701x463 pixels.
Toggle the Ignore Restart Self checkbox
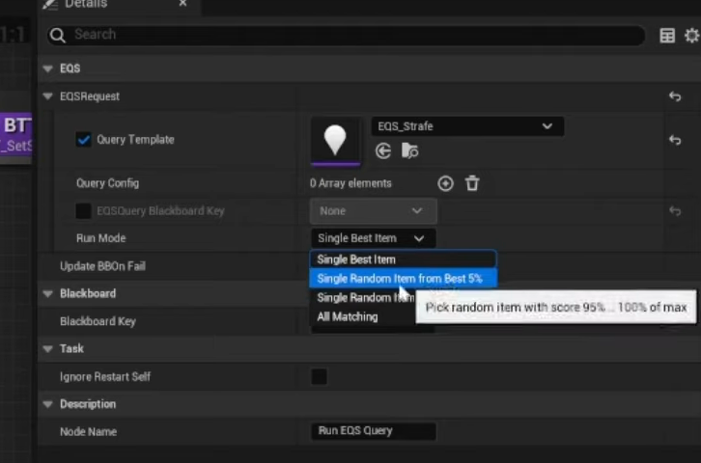coord(319,377)
